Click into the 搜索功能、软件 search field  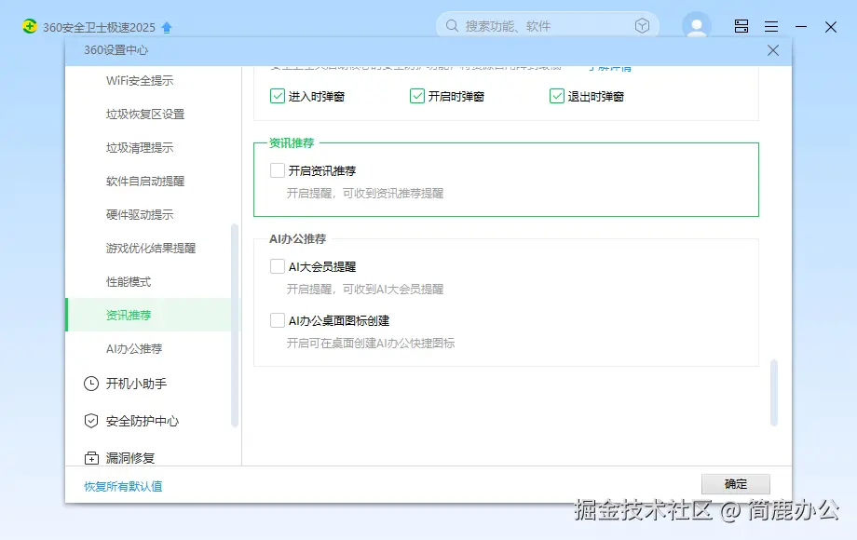click(548, 26)
